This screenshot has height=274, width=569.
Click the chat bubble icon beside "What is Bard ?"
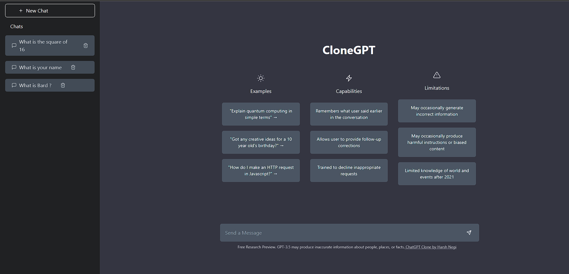(14, 85)
